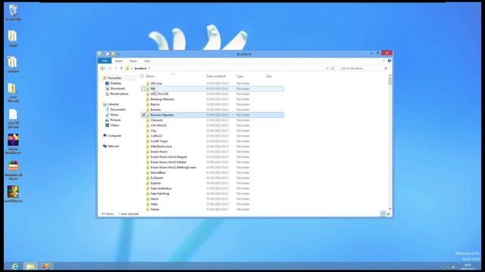Image resolution: width=485 pixels, height=272 pixels.
Task: Select the "Botnets" folder
Action: pos(155,110)
